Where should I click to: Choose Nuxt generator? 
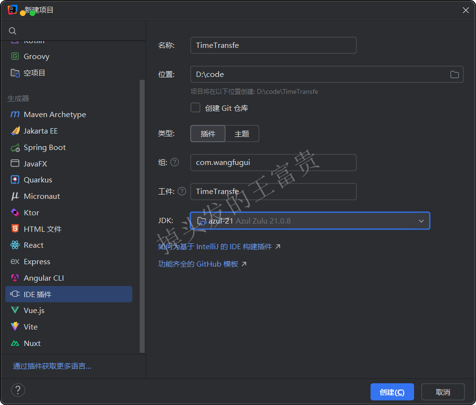point(69,343)
